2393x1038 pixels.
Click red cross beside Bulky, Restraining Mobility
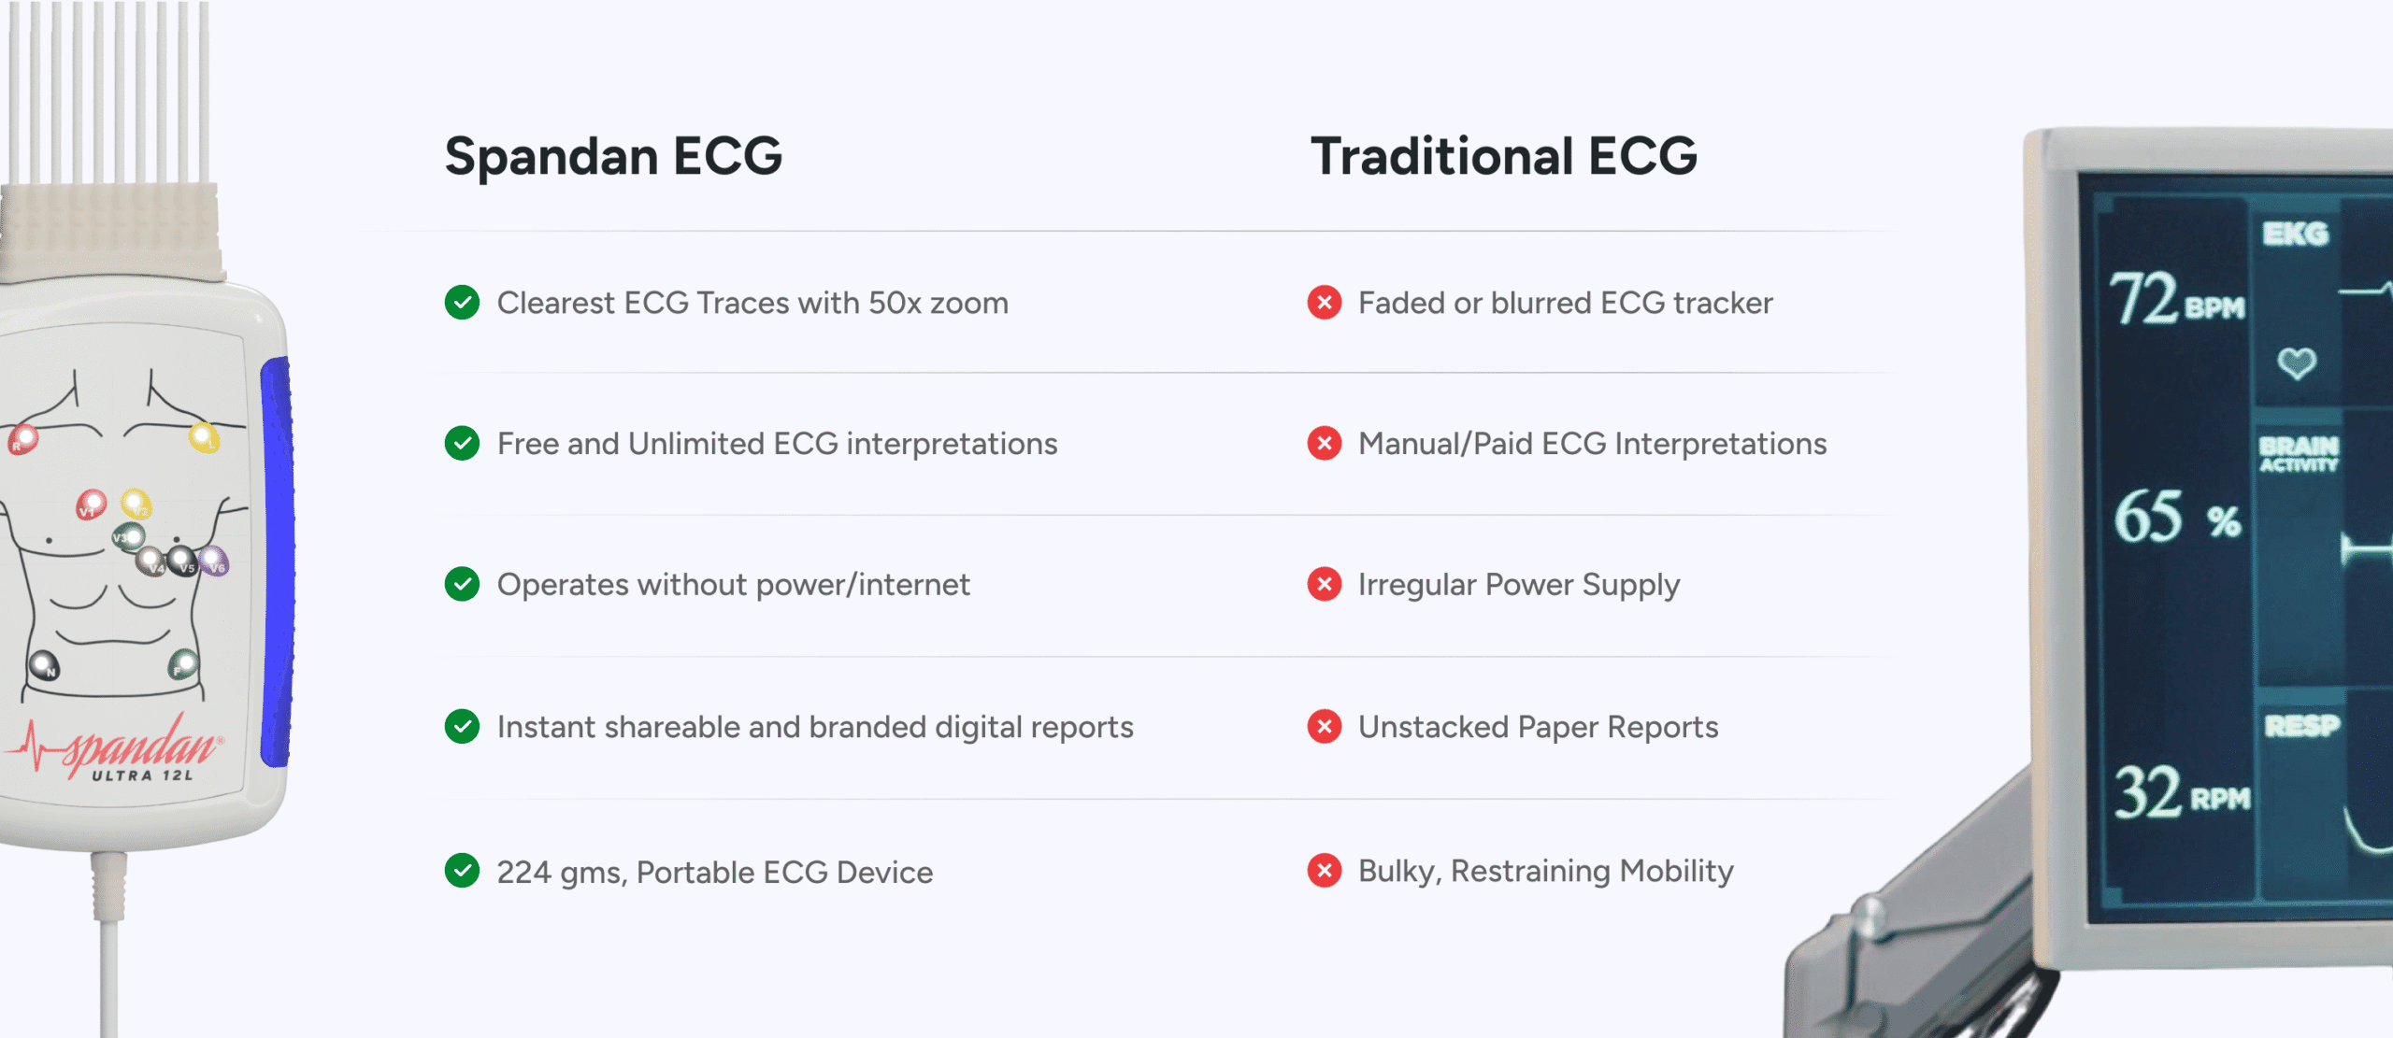click(x=1324, y=871)
